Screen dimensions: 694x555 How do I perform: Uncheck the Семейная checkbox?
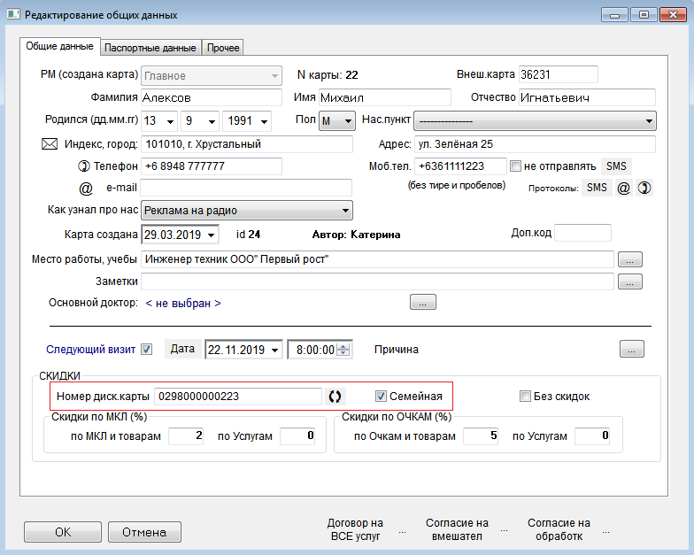[x=382, y=396]
